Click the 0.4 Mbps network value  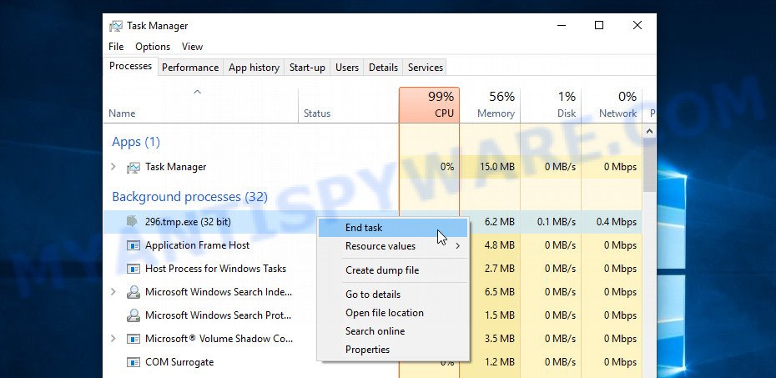coord(616,222)
